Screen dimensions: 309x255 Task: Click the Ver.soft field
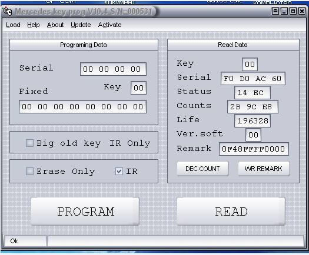[253, 135]
